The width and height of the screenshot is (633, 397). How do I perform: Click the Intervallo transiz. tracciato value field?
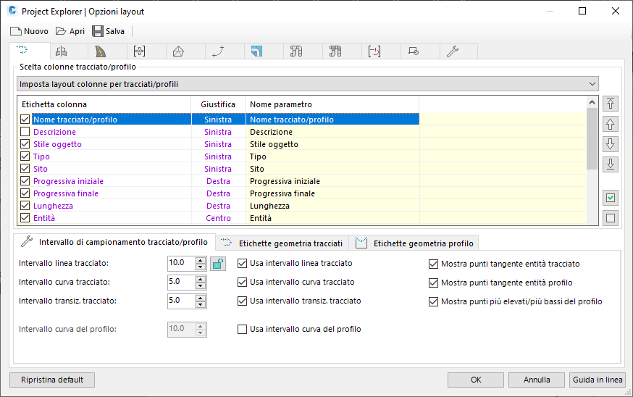[181, 301]
